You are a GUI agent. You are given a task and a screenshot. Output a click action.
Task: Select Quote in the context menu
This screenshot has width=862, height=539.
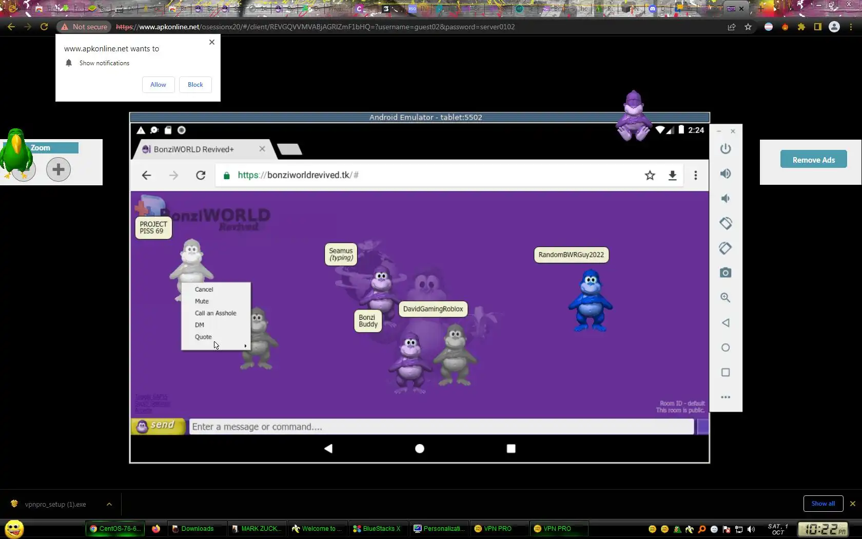click(203, 337)
